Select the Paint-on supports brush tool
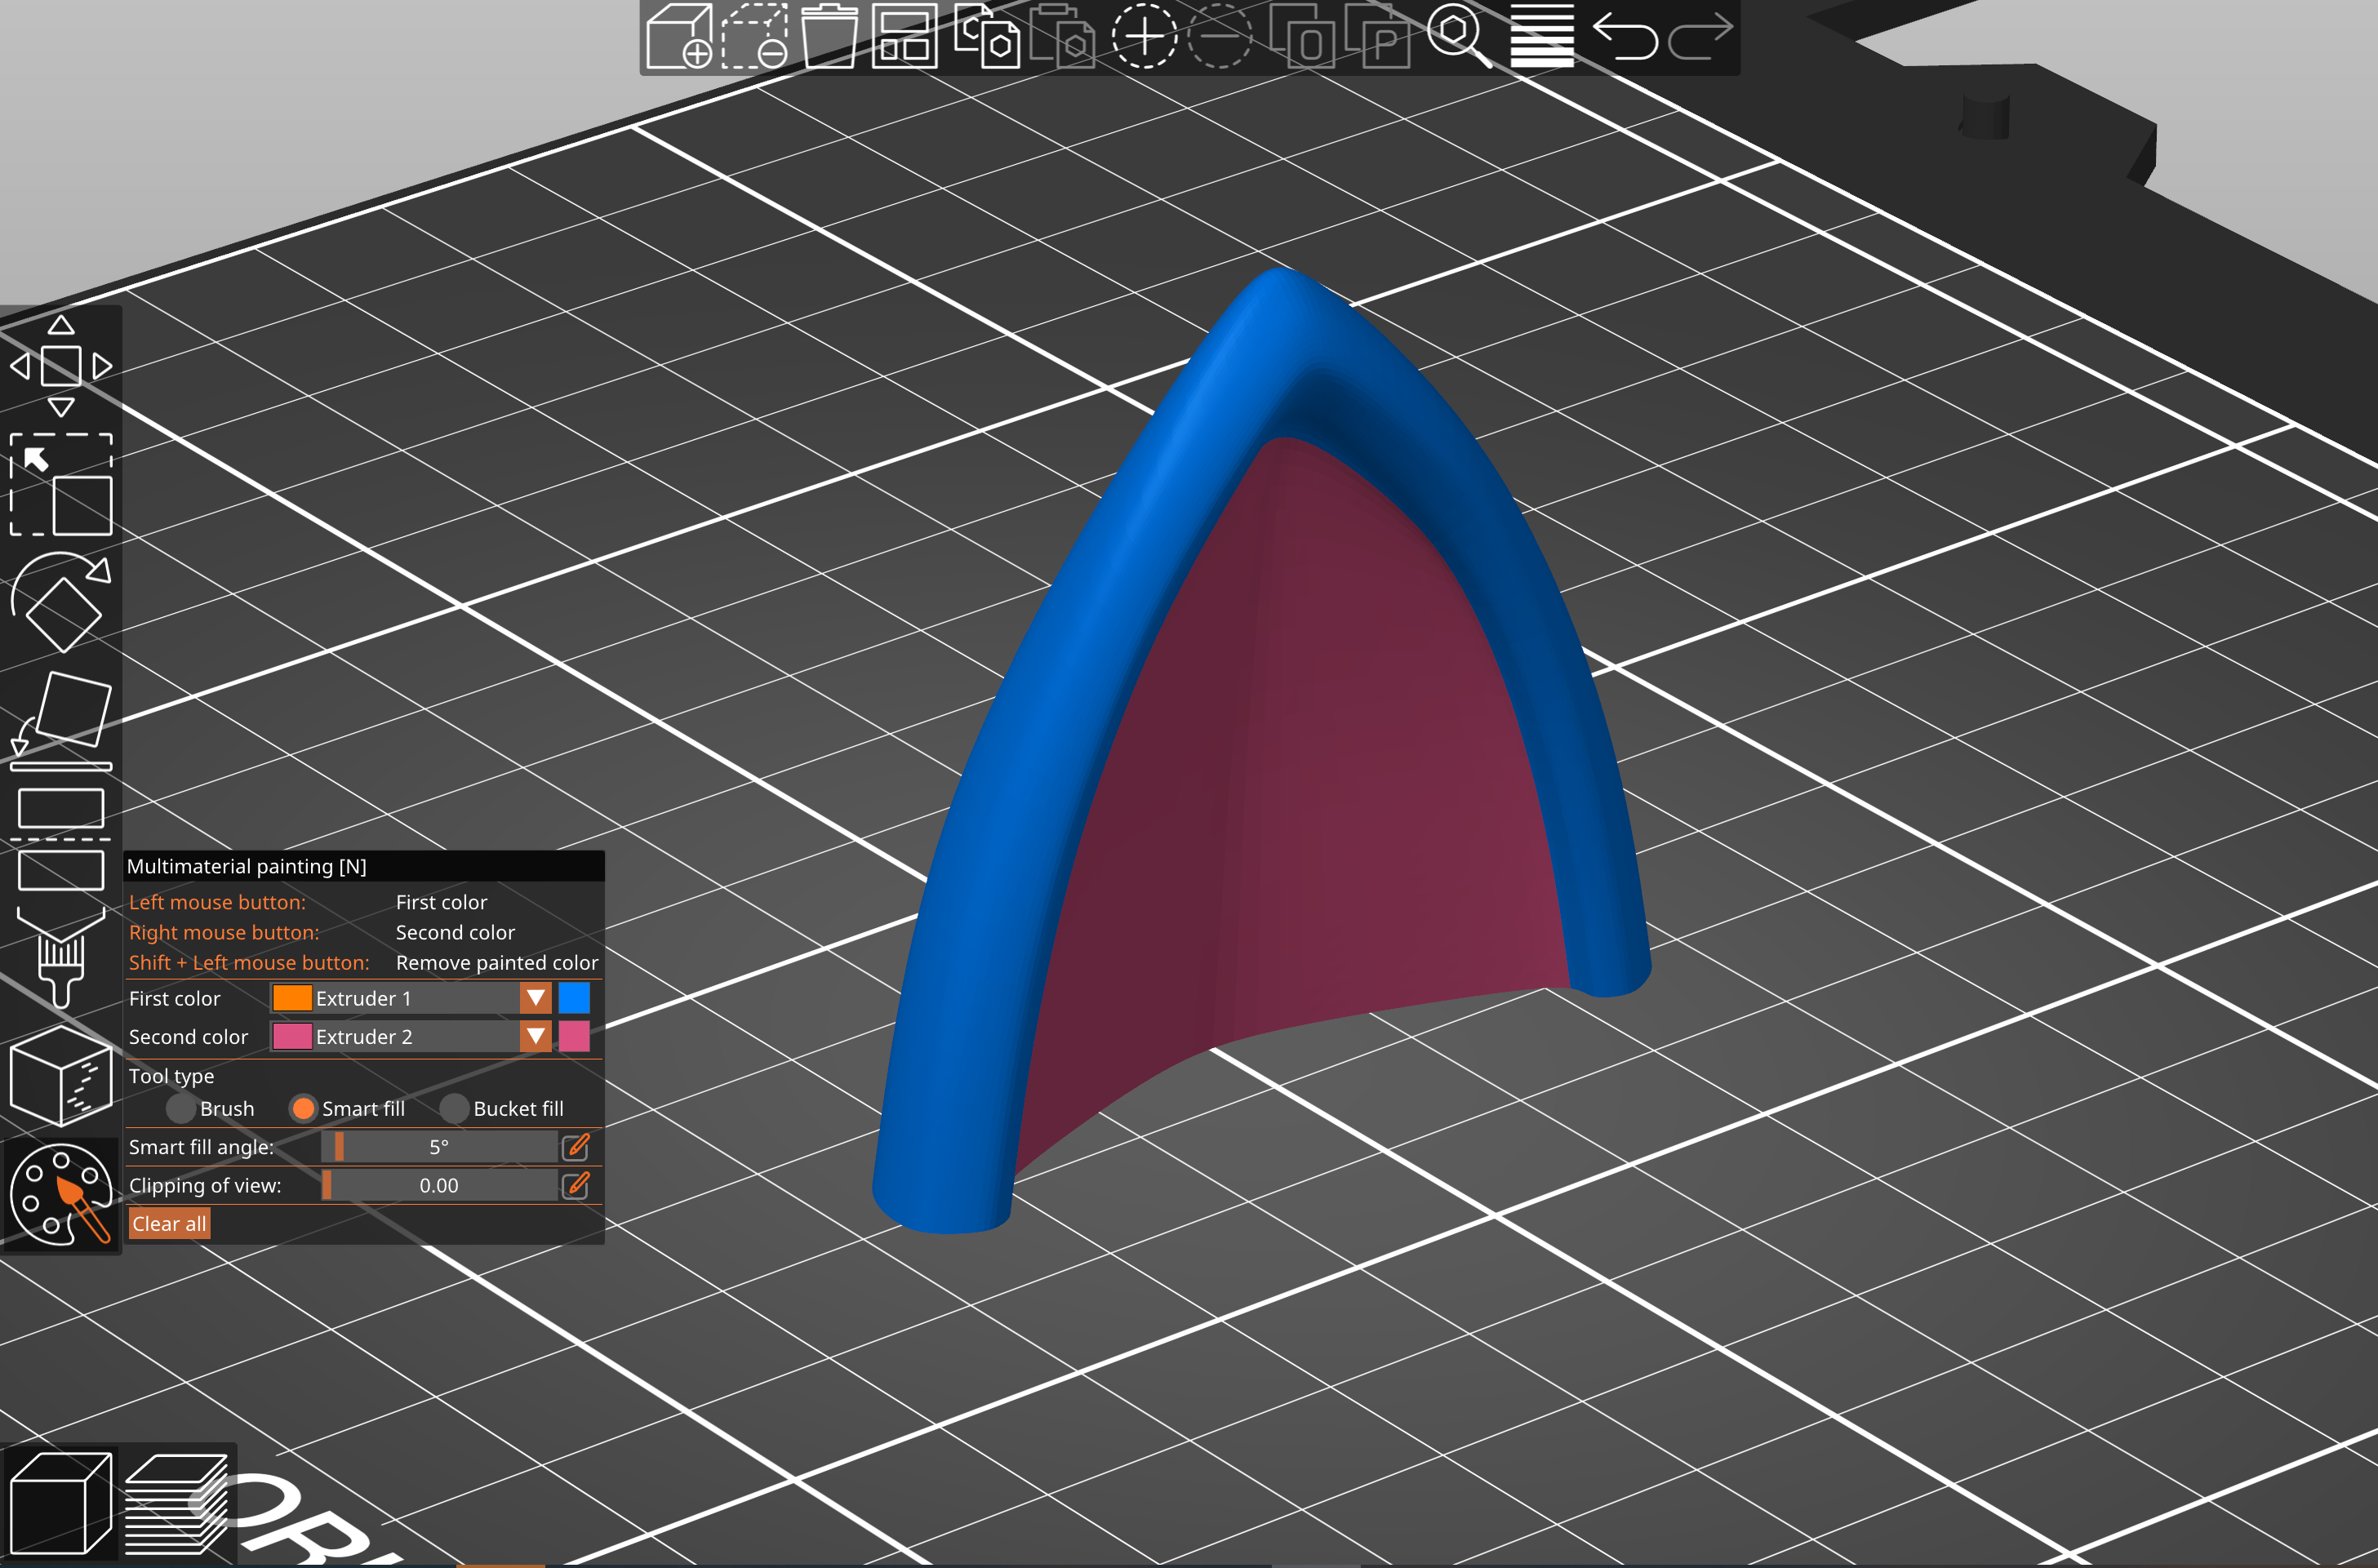Viewport: 2378px width, 1568px height. coord(61,956)
